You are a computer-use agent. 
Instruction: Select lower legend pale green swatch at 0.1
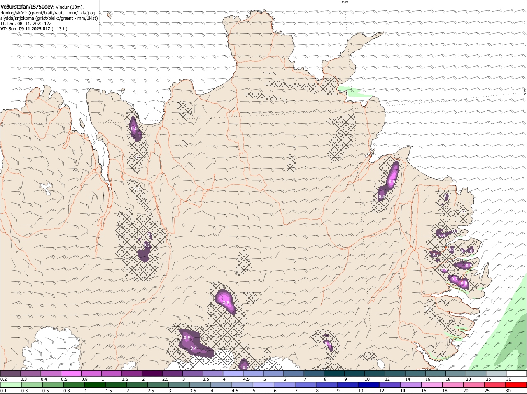click(x=11, y=385)
